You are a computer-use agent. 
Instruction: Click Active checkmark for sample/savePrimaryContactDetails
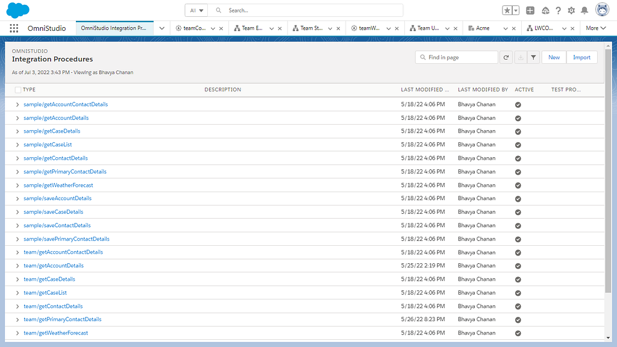tap(518, 239)
